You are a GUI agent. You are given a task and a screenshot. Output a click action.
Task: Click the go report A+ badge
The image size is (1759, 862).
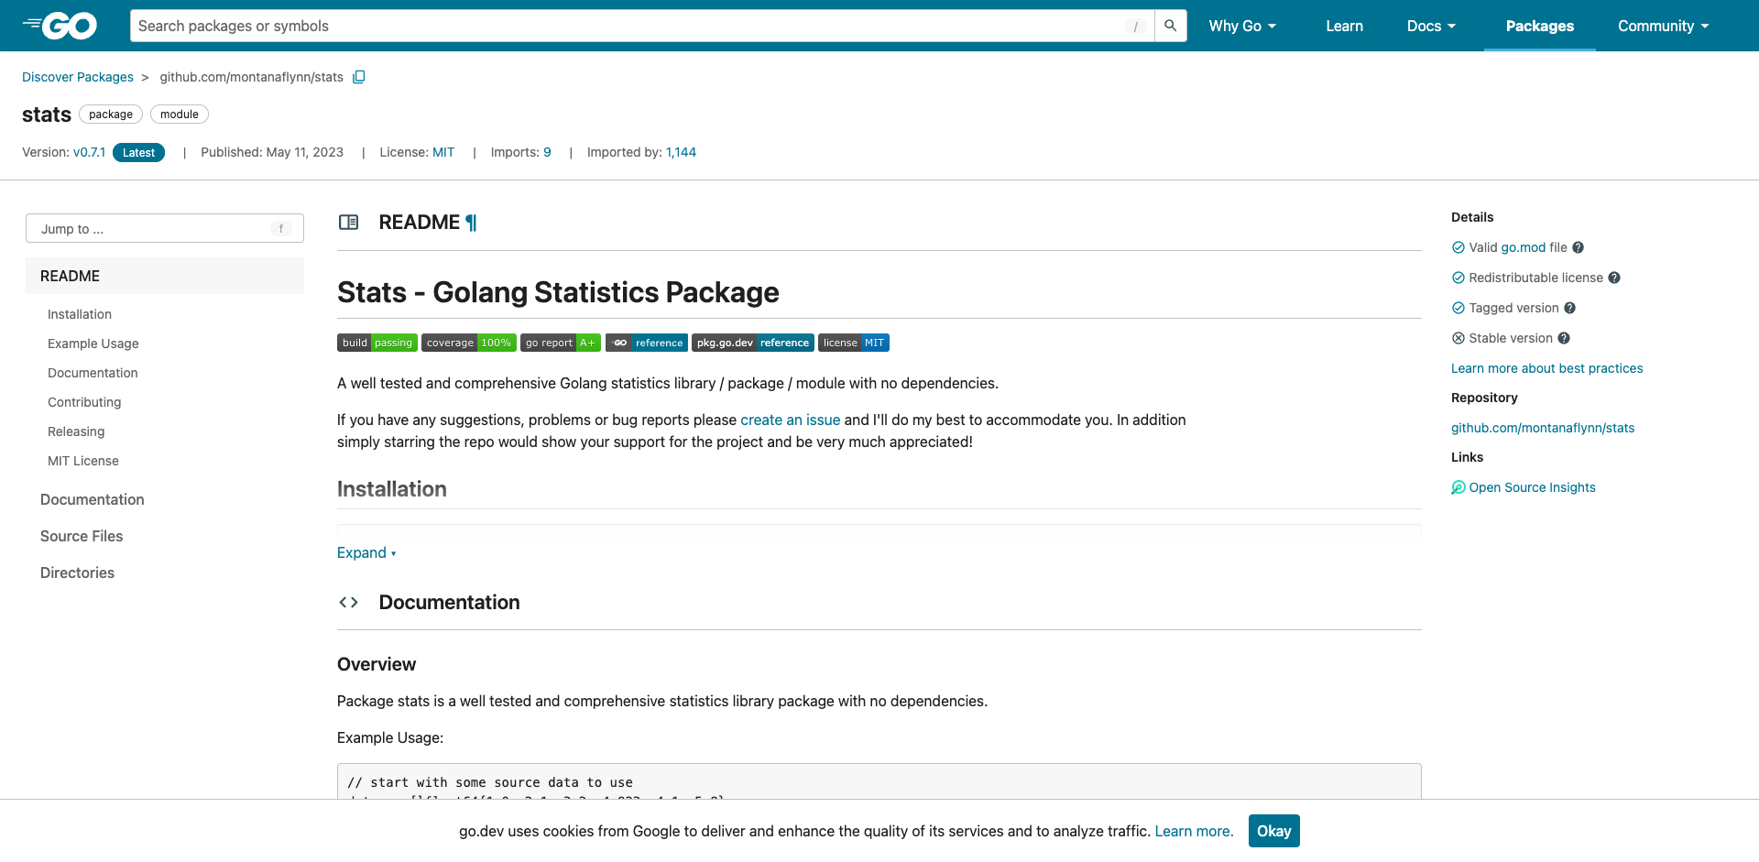click(x=561, y=343)
